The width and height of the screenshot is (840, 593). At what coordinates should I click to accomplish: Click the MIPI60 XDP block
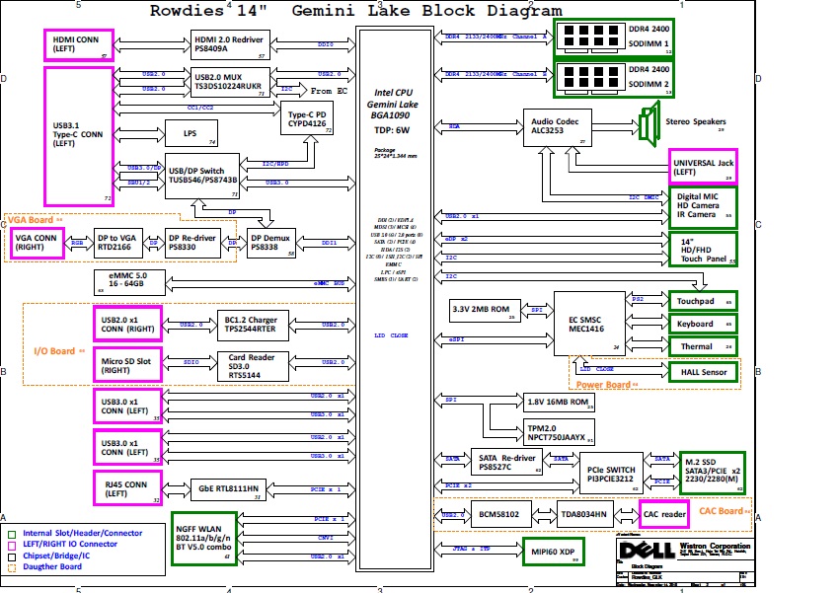pyautogui.click(x=554, y=552)
